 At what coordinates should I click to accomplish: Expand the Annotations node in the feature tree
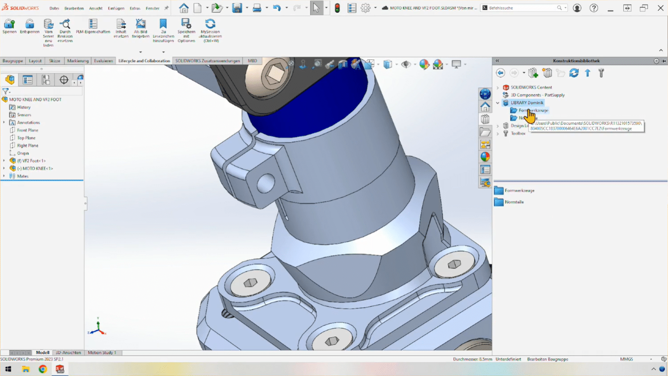(4, 122)
